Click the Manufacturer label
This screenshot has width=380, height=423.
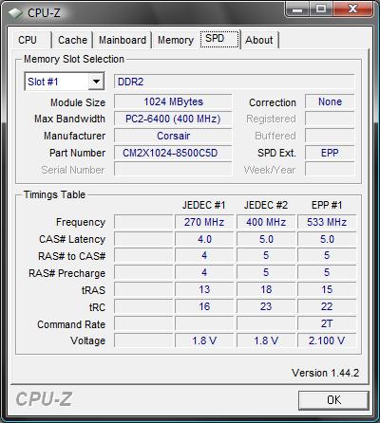[74, 136]
